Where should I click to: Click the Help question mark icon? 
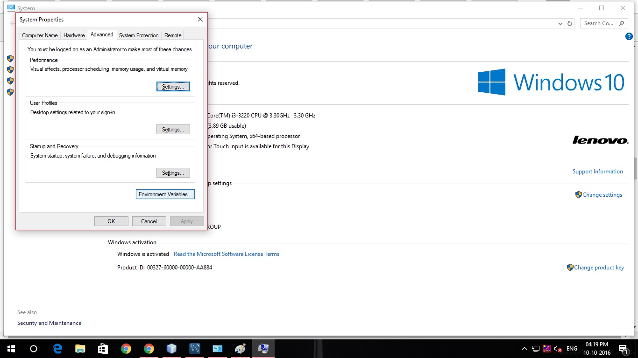point(629,36)
